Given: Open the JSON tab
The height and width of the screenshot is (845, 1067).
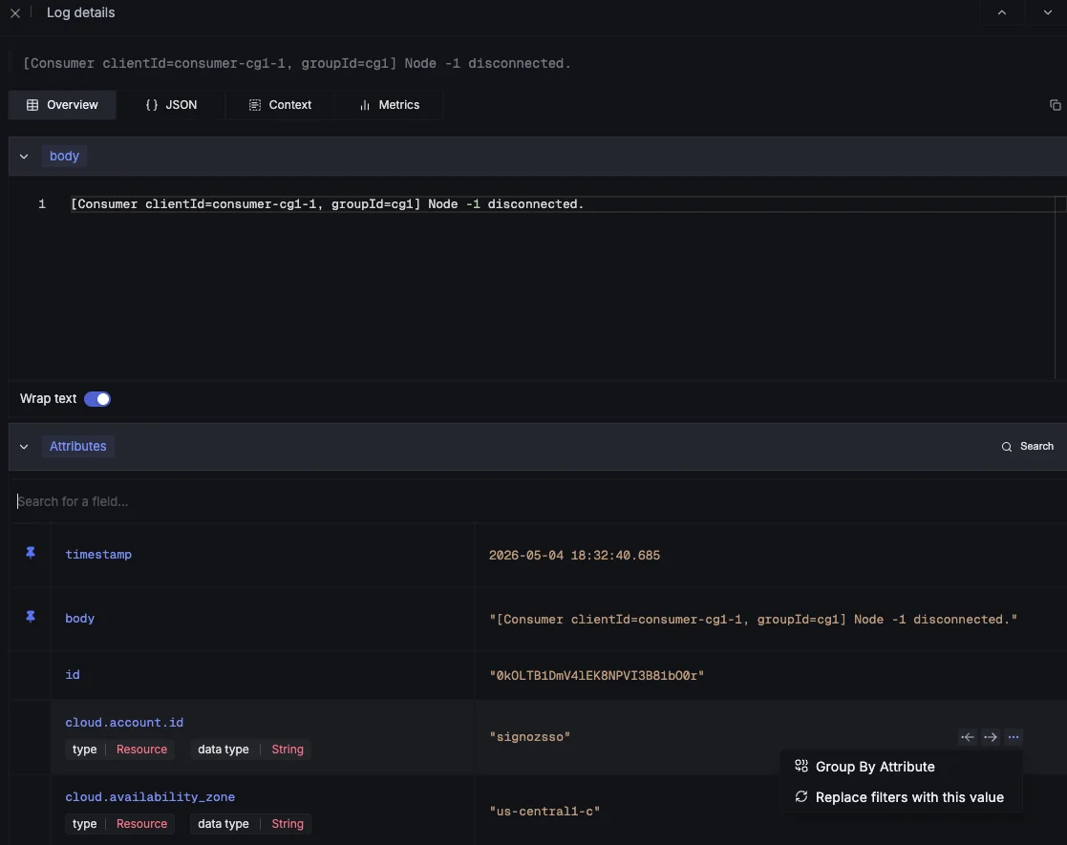Looking at the screenshot, I should point(171,105).
